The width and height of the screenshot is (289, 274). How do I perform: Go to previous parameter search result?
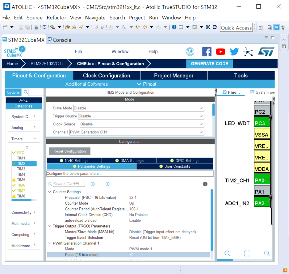(93, 184)
